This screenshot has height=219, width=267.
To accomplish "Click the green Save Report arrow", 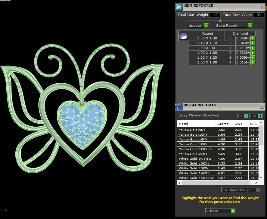I will 250,26.
